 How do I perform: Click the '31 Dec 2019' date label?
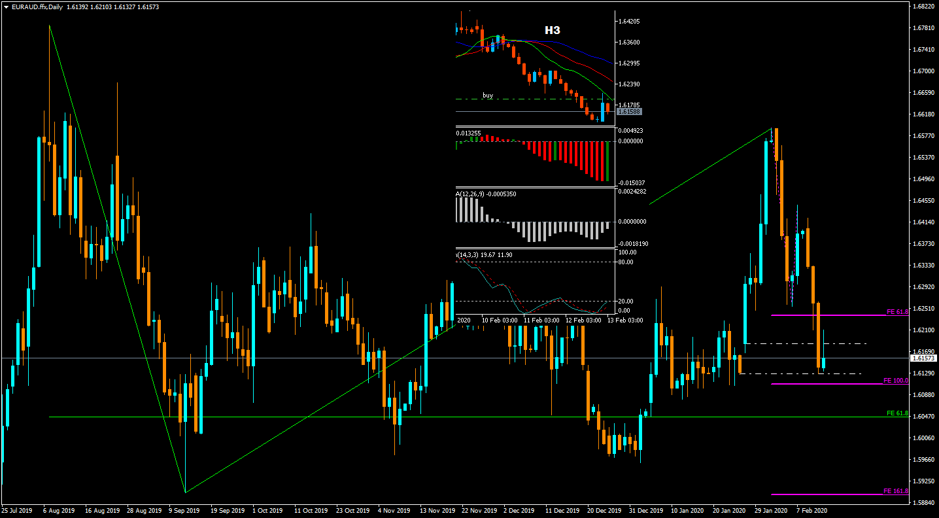[x=646, y=510]
